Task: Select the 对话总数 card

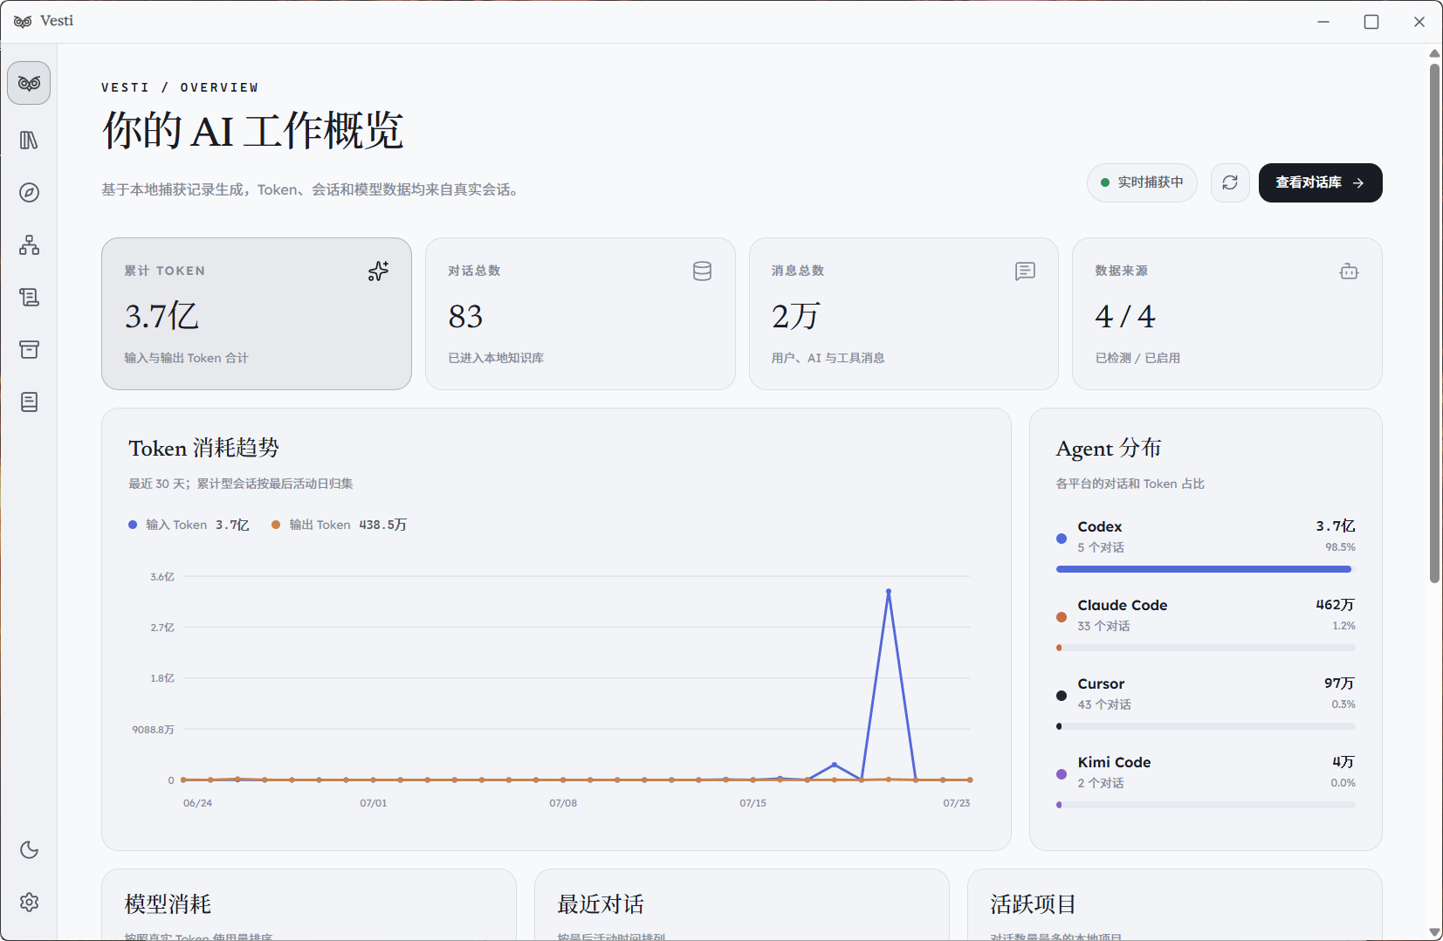Action: pyautogui.click(x=580, y=313)
